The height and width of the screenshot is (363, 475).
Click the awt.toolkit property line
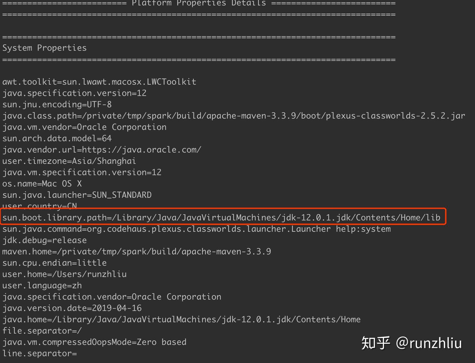point(99,82)
